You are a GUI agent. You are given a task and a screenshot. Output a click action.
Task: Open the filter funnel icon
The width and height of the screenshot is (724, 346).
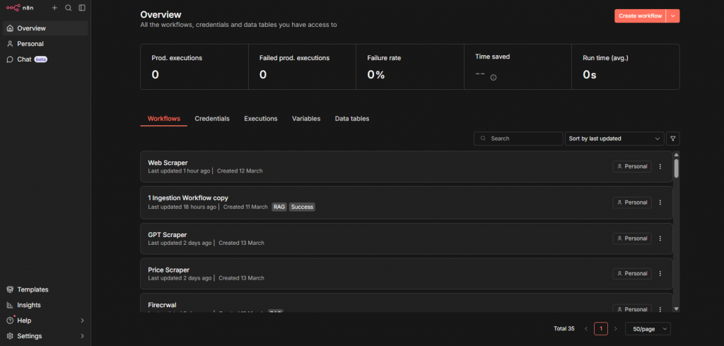point(673,139)
